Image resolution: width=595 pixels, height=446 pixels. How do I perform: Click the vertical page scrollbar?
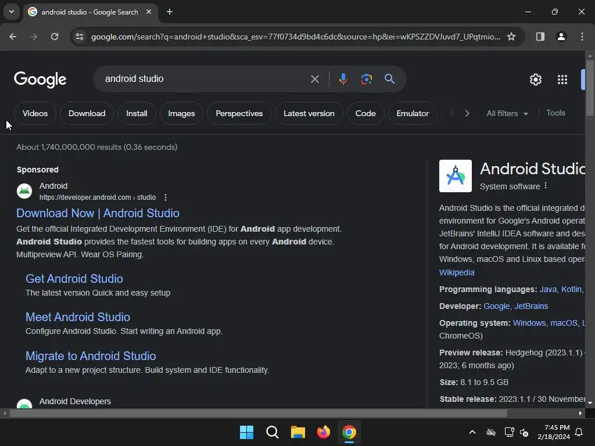click(x=590, y=88)
